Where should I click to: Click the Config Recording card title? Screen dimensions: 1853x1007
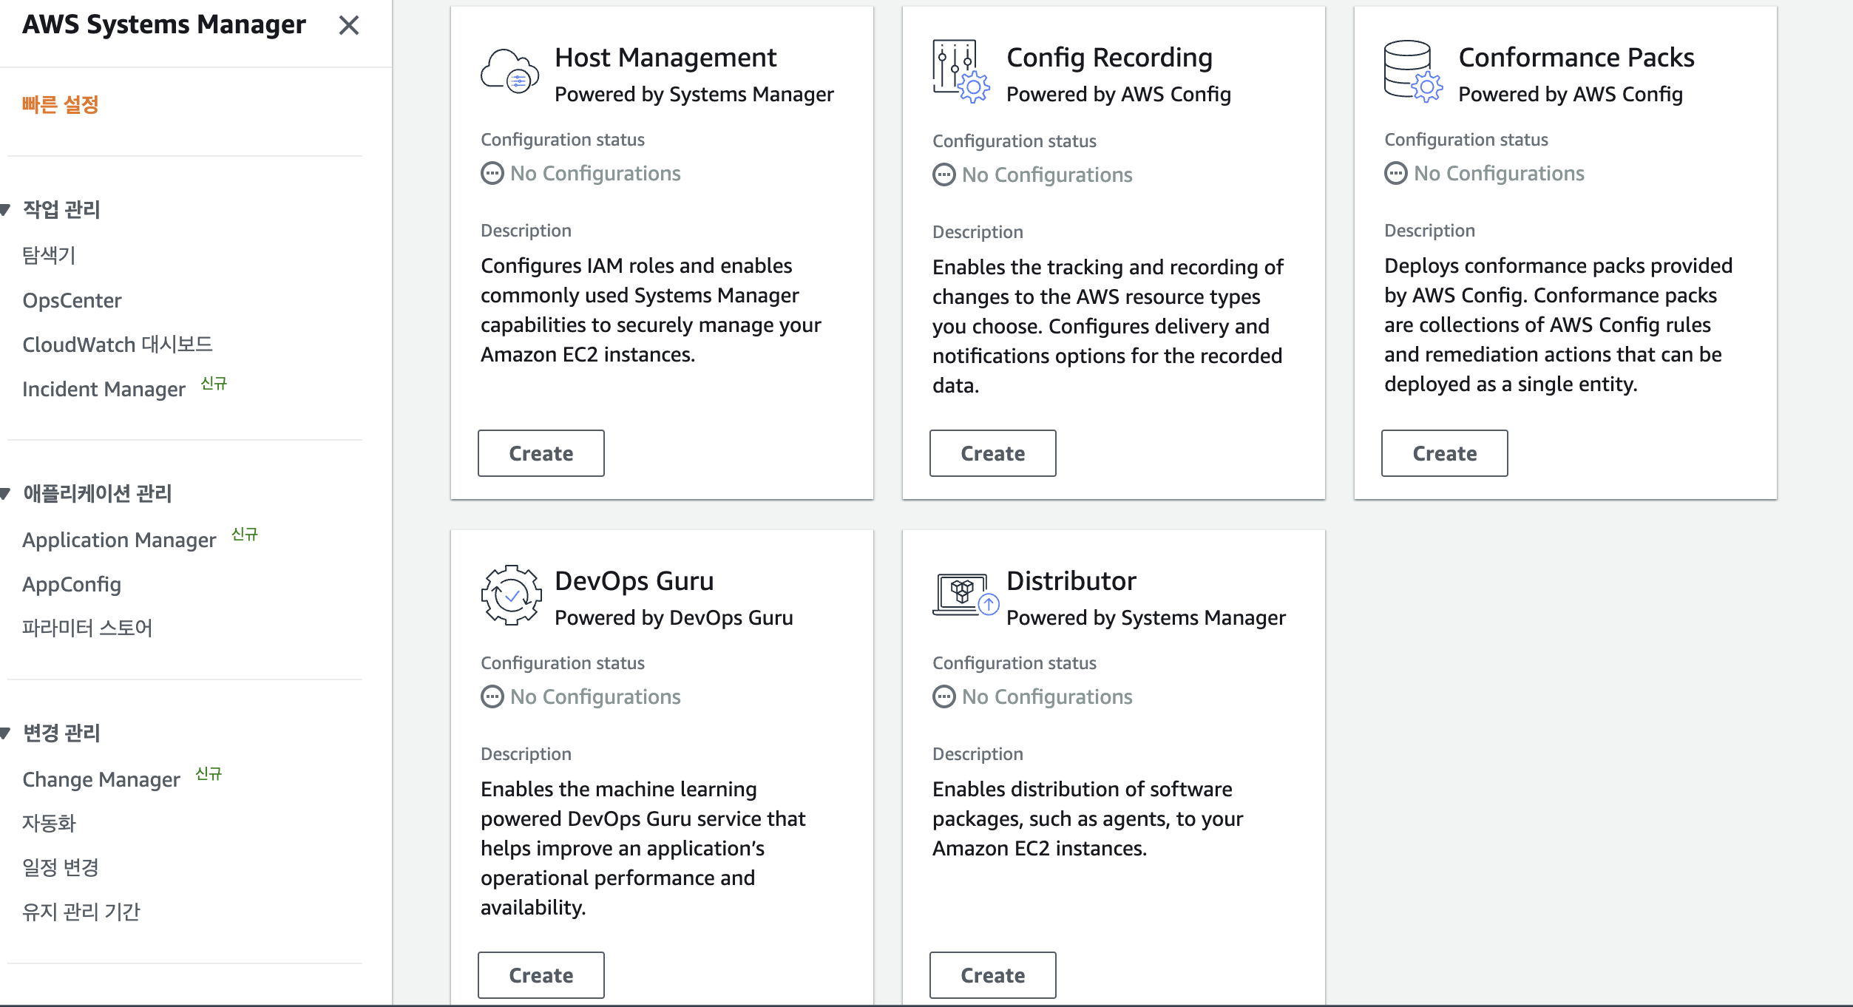(x=1109, y=58)
